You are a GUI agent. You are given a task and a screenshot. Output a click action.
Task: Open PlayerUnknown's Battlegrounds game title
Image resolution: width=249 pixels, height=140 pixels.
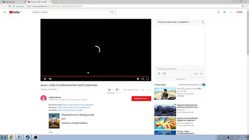point(78,115)
